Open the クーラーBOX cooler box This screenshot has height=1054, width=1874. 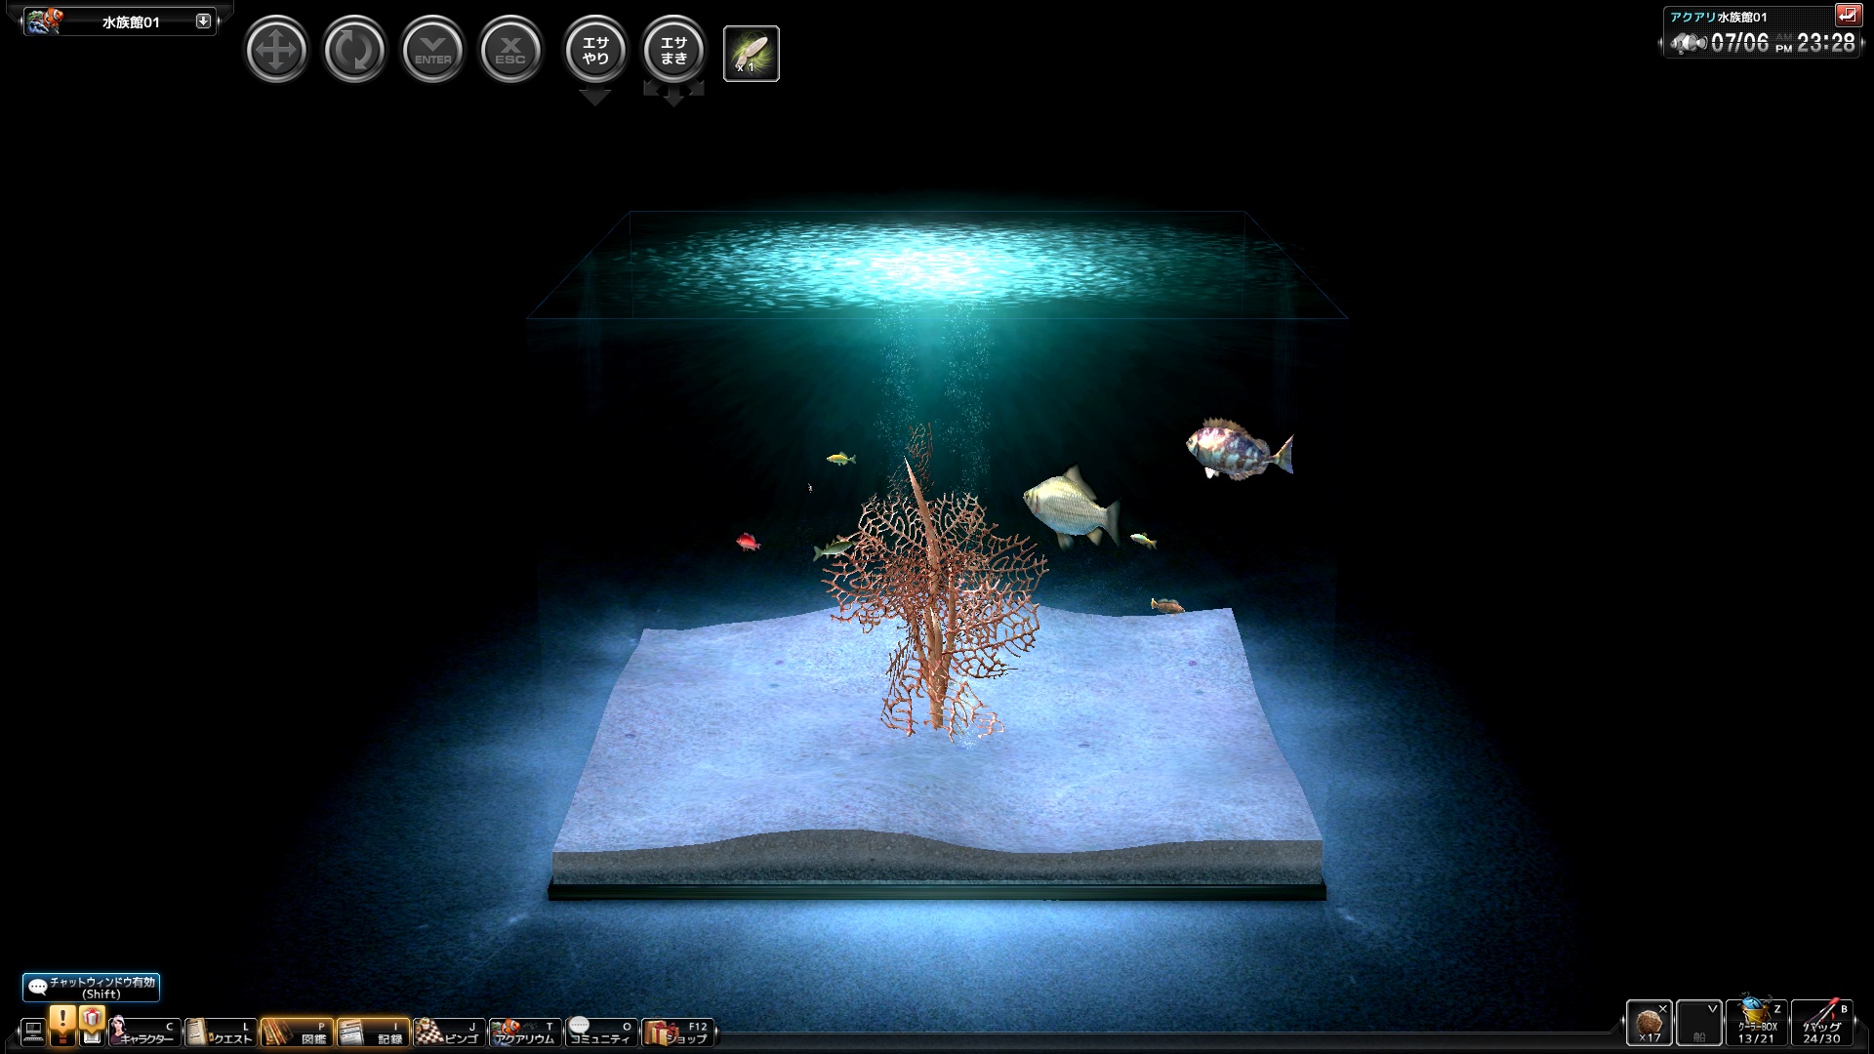point(1756,1022)
